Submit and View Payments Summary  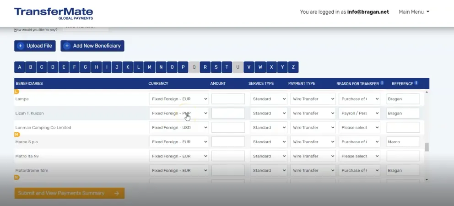point(70,193)
